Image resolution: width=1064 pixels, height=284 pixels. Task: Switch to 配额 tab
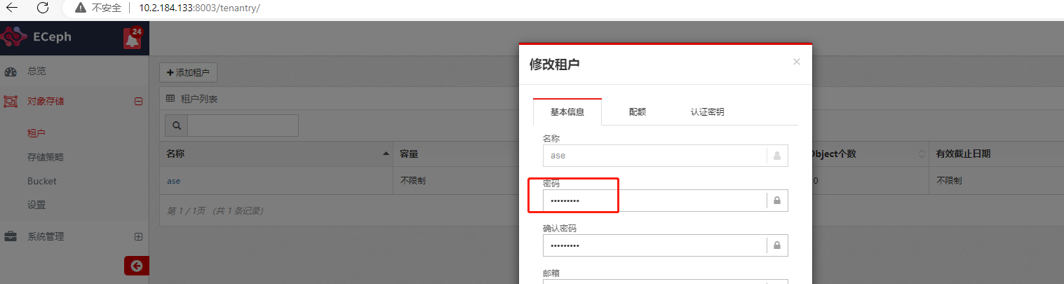tap(638, 111)
